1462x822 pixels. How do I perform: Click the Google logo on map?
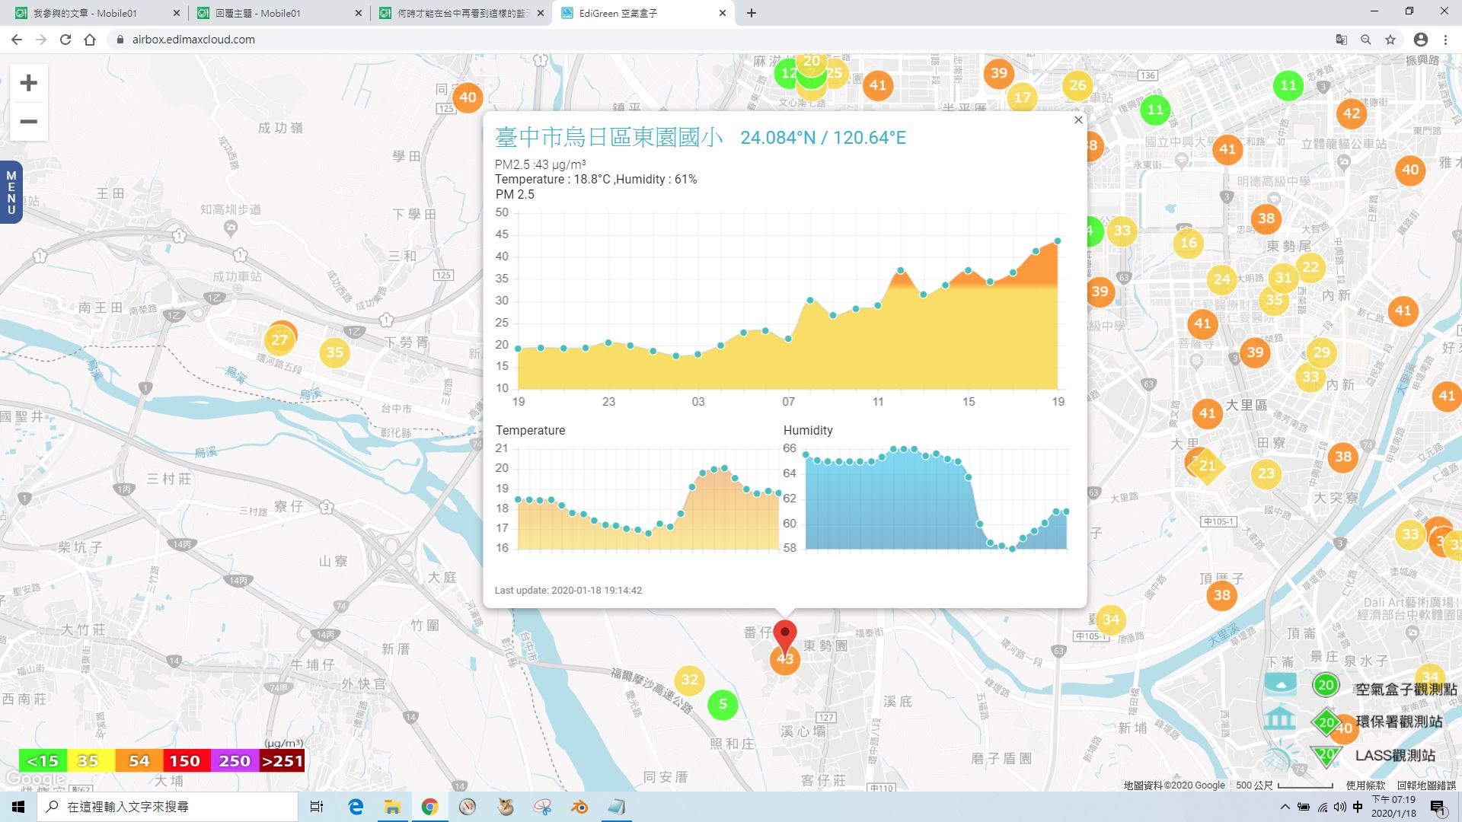pos(34,779)
